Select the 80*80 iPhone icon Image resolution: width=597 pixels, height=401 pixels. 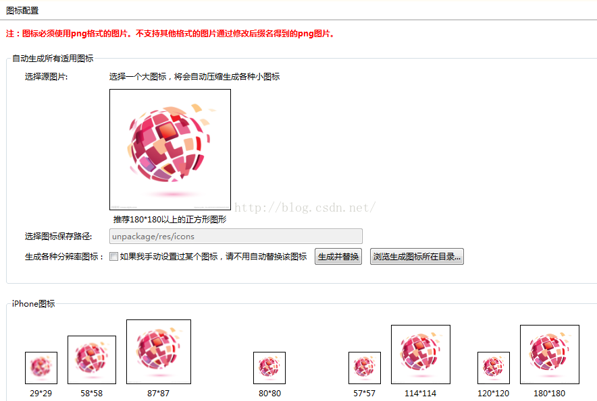coord(269,367)
